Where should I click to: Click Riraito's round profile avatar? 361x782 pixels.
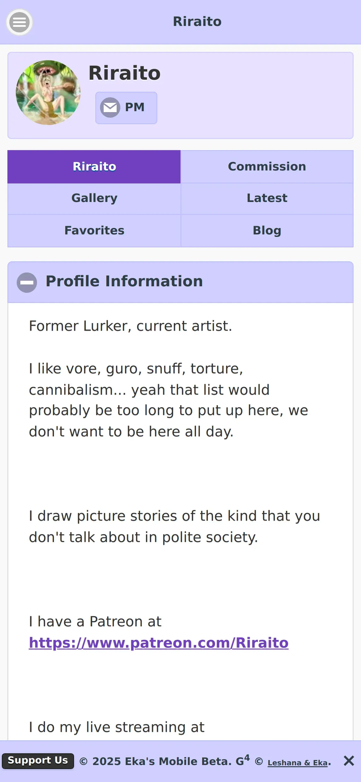tap(48, 93)
